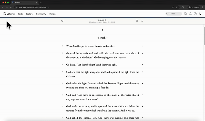Click the search magnifier icon
205x121 pixels.
tap(167, 14)
